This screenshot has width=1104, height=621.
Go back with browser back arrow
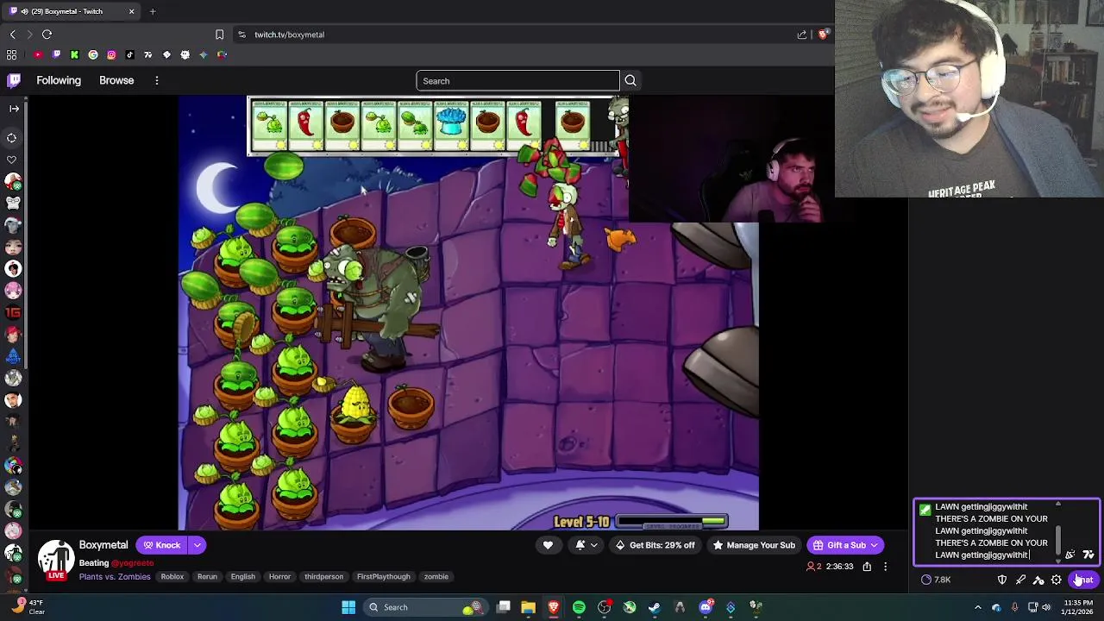[x=13, y=34]
